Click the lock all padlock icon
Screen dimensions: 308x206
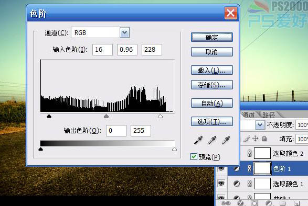click(x=264, y=139)
